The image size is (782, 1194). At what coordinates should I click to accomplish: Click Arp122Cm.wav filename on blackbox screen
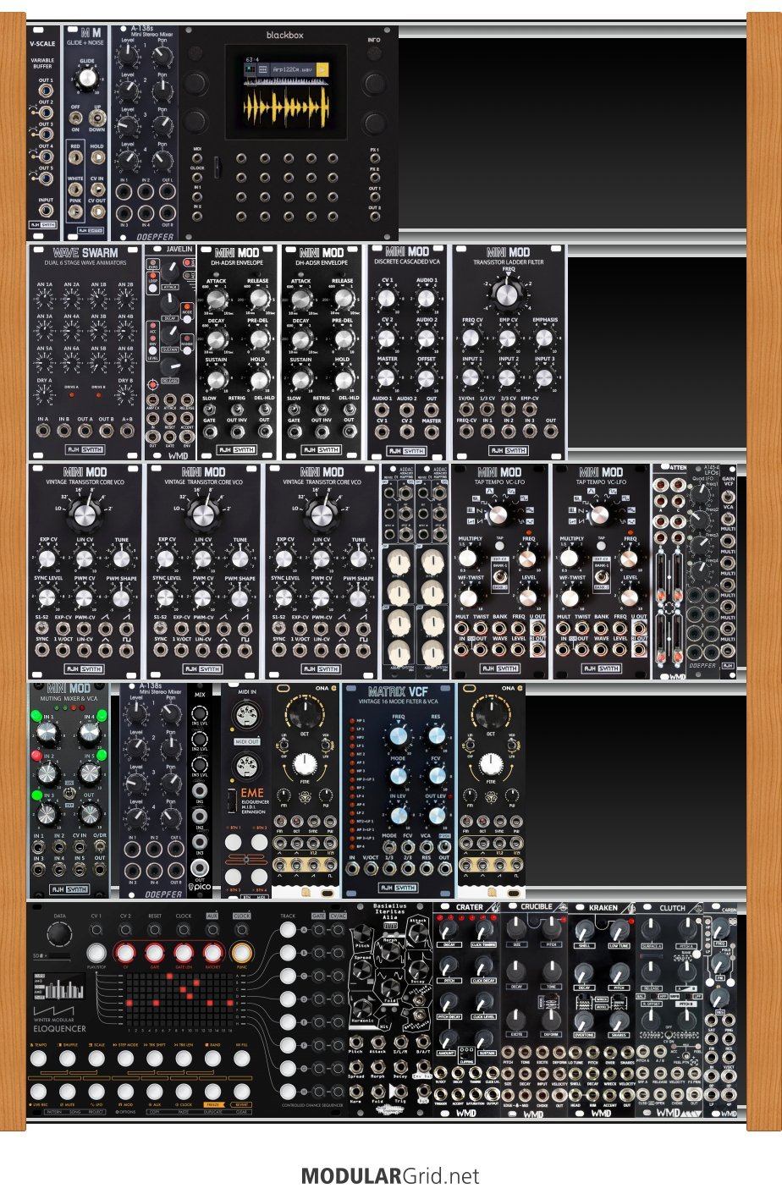pos(293,69)
